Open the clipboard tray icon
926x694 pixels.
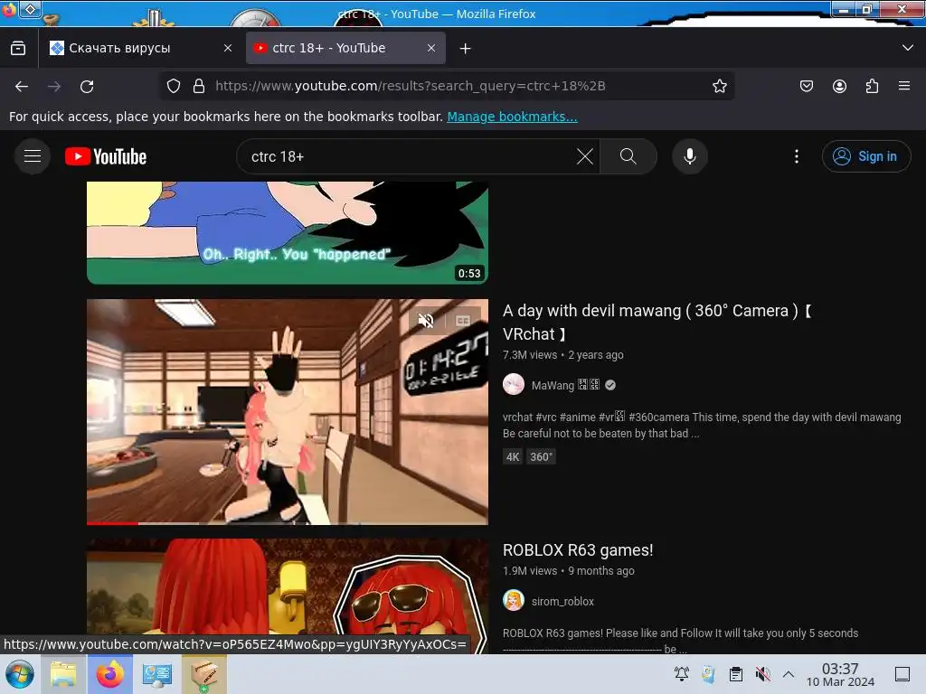[736, 674]
